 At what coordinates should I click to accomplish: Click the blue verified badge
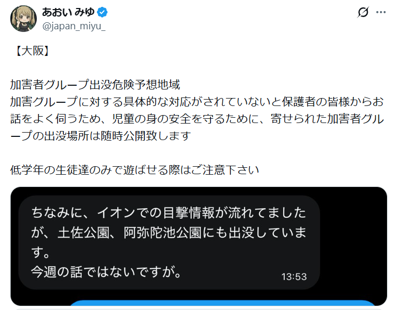point(102,12)
